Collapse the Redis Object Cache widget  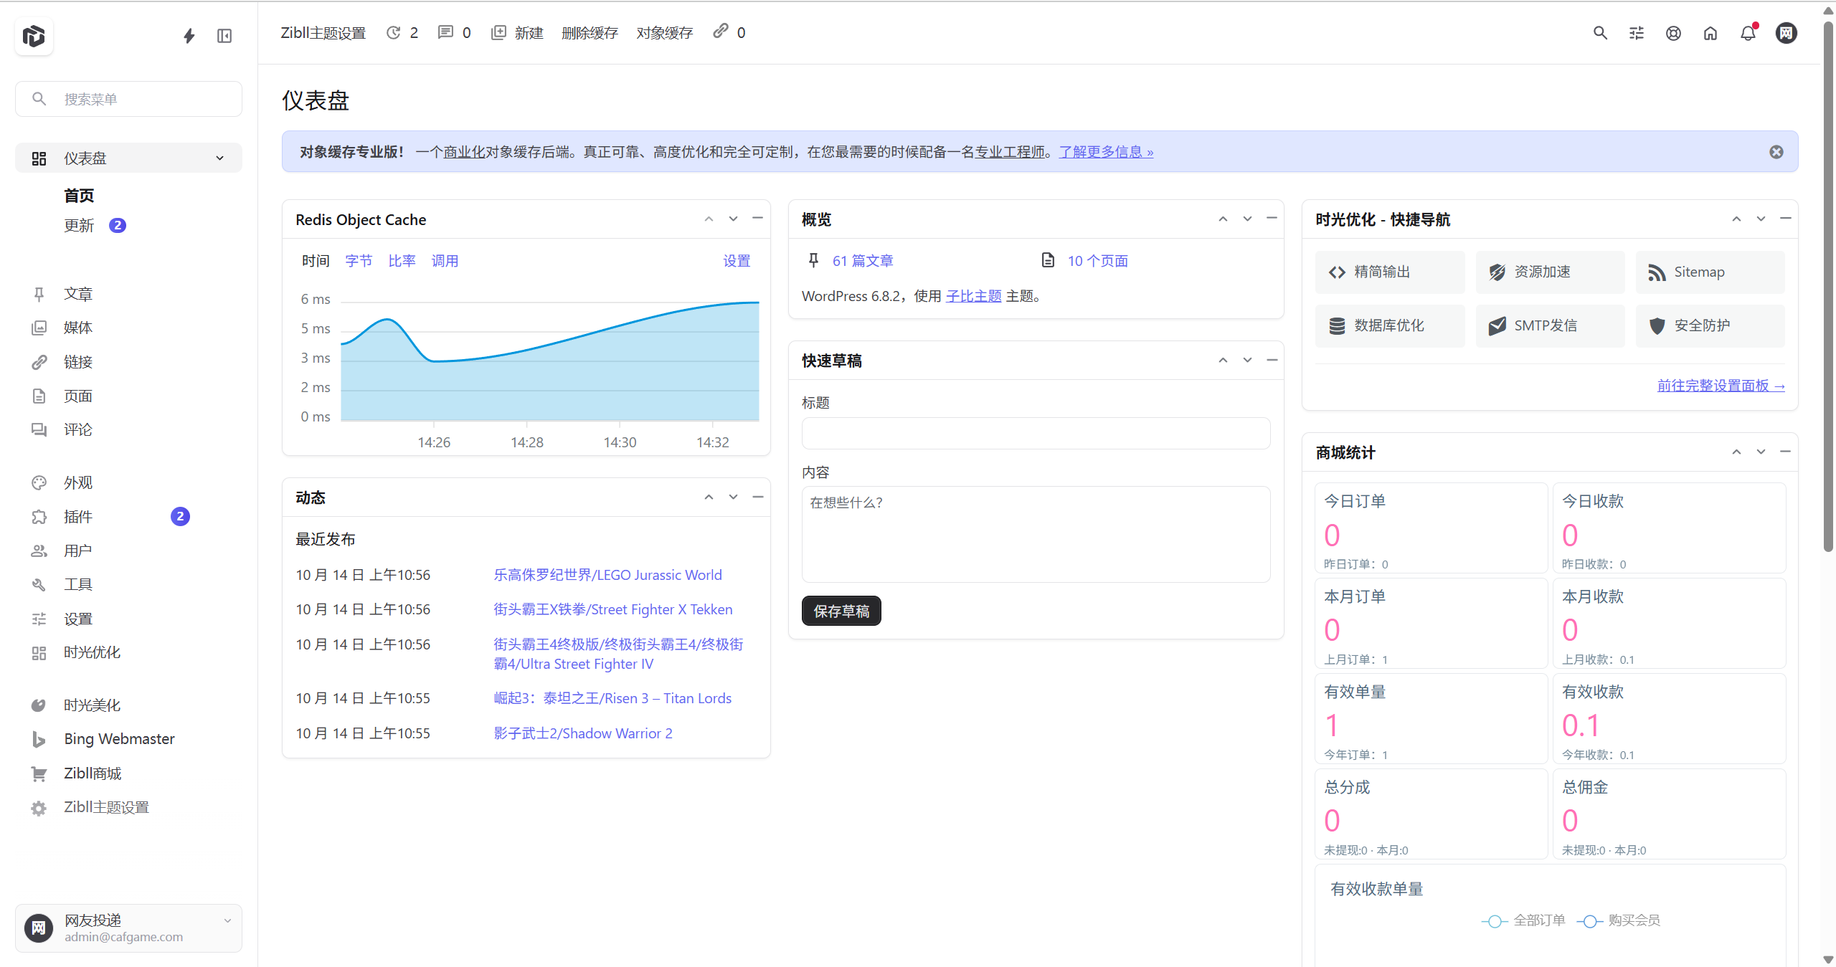click(757, 219)
